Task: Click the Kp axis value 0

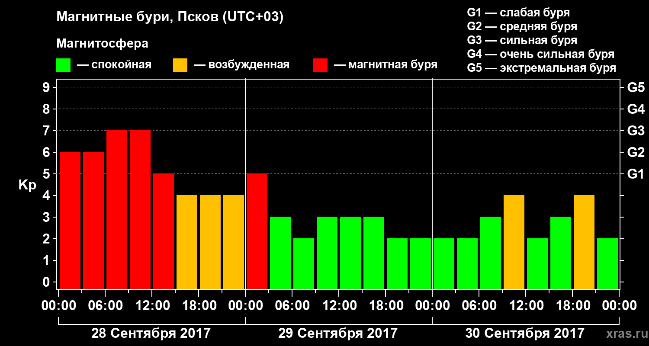Action: [x=47, y=282]
